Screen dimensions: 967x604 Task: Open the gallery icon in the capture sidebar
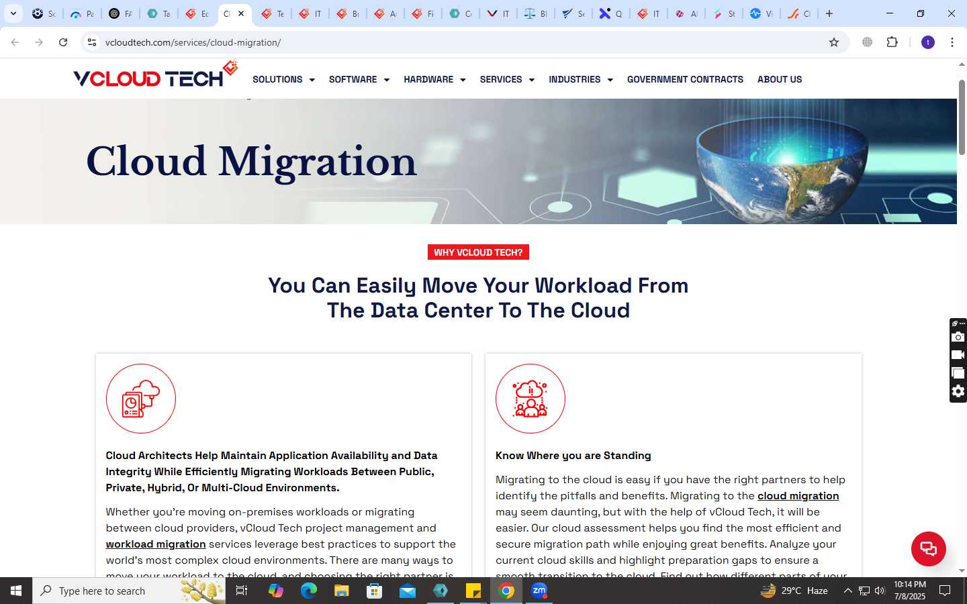point(958,373)
